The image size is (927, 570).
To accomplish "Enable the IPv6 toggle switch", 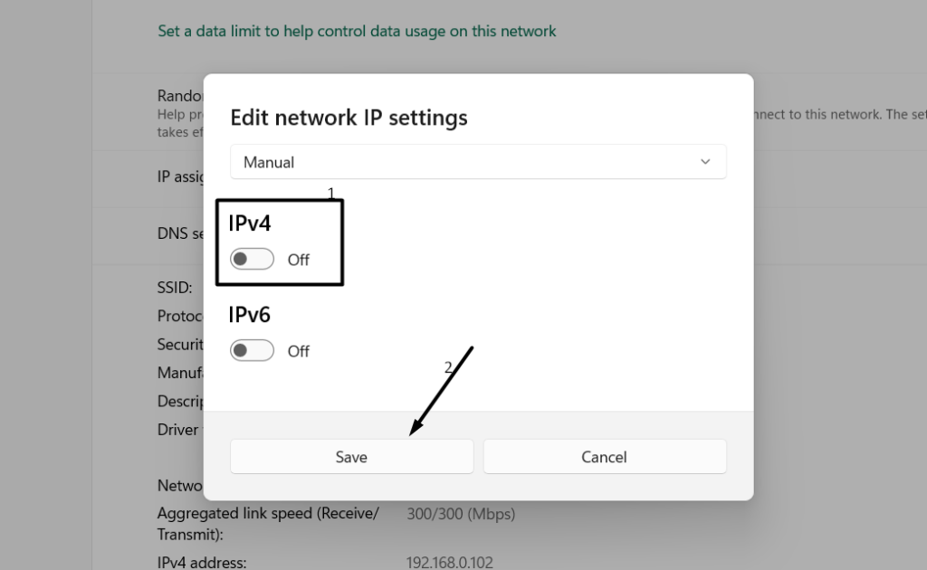I will pyautogui.click(x=252, y=351).
